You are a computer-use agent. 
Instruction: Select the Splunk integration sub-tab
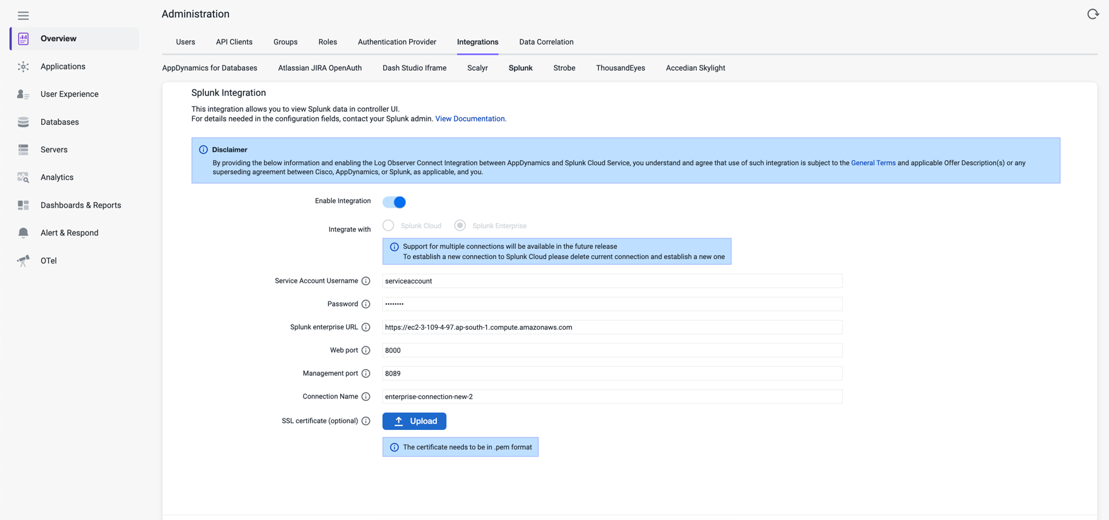(x=520, y=68)
